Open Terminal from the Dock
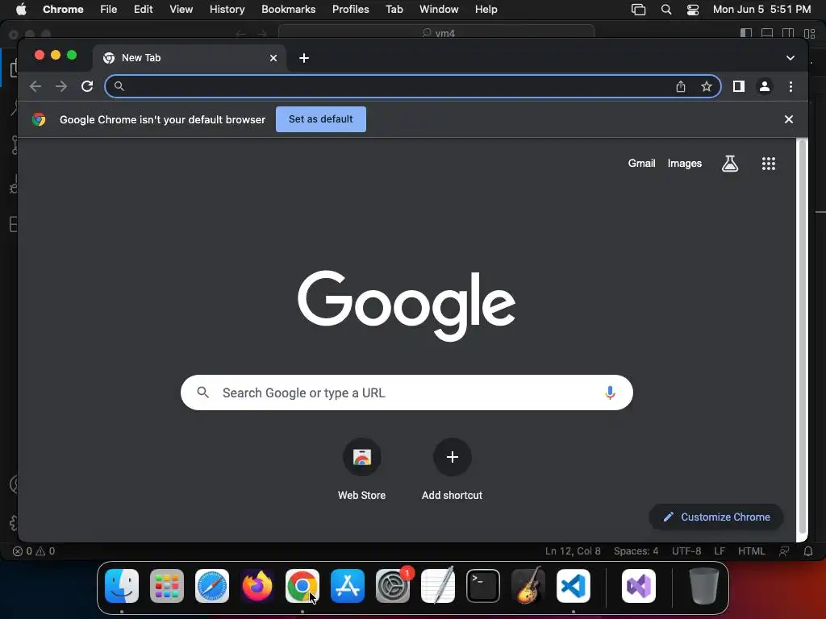The image size is (826, 619). coord(483,586)
